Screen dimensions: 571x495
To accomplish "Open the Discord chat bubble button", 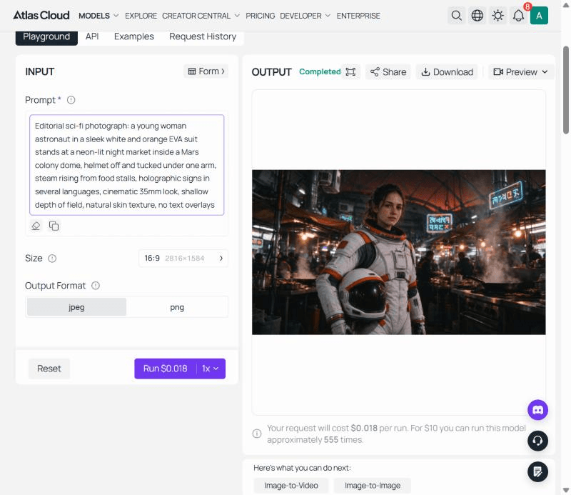I will pos(537,410).
